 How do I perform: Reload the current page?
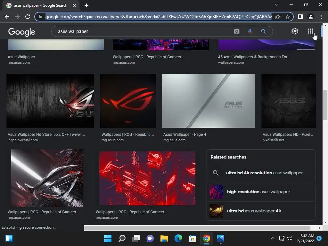click(x=28, y=17)
